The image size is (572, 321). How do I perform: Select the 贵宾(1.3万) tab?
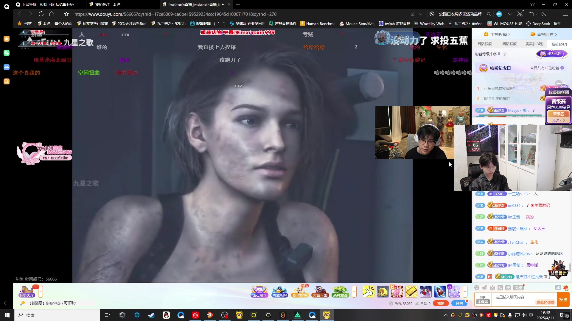point(534,44)
